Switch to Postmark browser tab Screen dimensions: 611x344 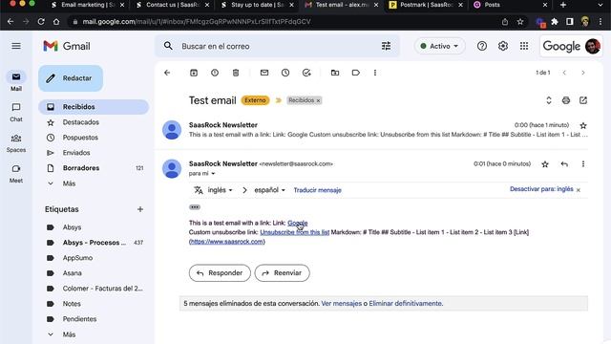click(427, 5)
